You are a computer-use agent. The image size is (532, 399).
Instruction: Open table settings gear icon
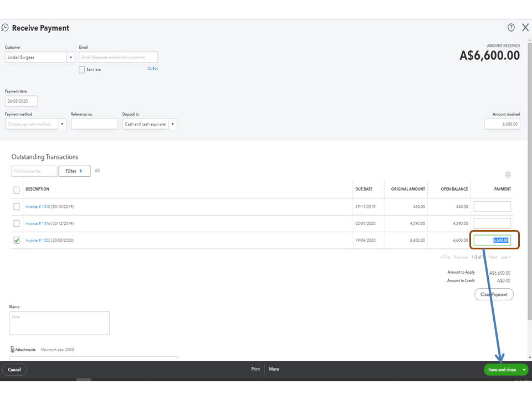tap(508, 175)
